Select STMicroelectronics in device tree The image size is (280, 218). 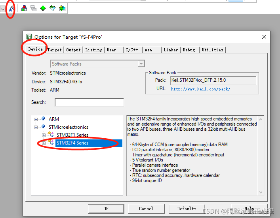pyautogui.click(x=69, y=127)
